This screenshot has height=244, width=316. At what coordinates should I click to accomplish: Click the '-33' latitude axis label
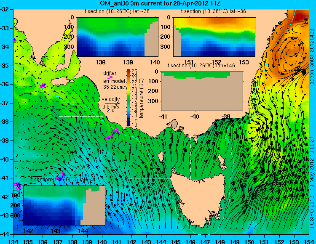(5, 28)
